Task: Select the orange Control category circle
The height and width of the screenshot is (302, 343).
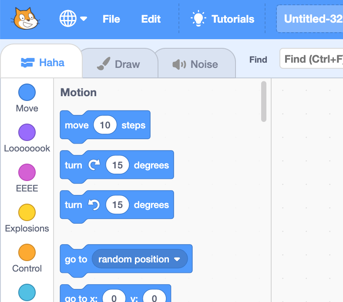Action: click(x=27, y=252)
